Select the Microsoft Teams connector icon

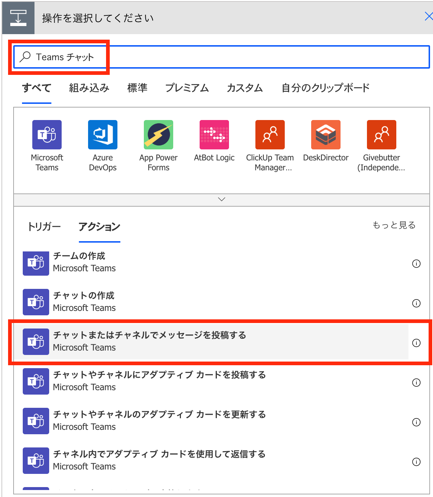[47, 135]
